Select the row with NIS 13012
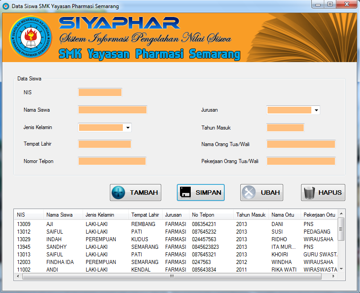 click(x=176, y=231)
